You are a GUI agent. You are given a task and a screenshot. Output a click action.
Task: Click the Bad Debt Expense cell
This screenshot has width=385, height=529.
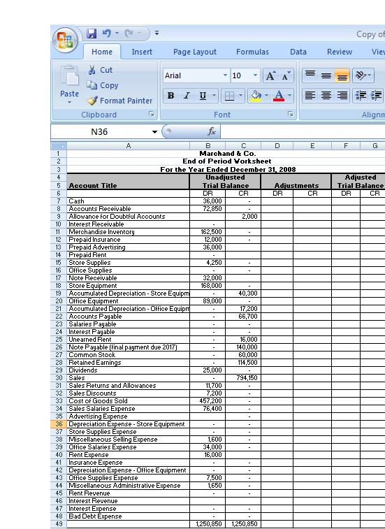click(x=129, y=516)
